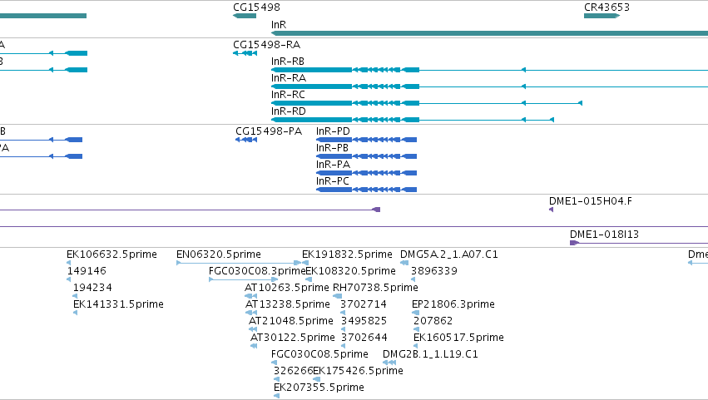Image resolution: width=708 pixels, height=400 pixels.
Task: Open DMG2B.1_1.L19.C1 EST label
Action: click(430, 355)
